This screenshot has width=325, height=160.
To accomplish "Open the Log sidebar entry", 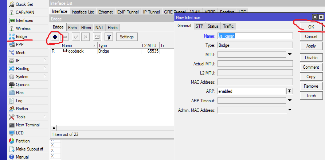I will 19,101.
